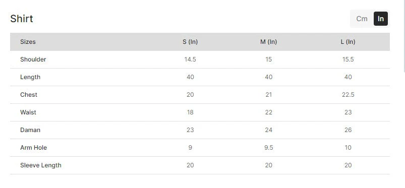
Task: Click the 14.5 shoulder value for small
Action: coord(190,59)
